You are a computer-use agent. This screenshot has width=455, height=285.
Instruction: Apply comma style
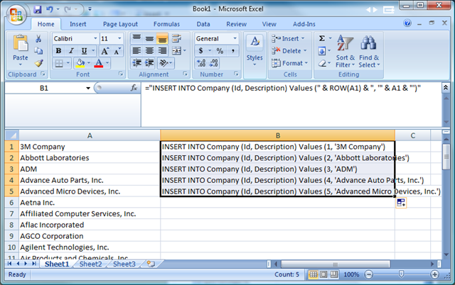click(x=232, y=51)
